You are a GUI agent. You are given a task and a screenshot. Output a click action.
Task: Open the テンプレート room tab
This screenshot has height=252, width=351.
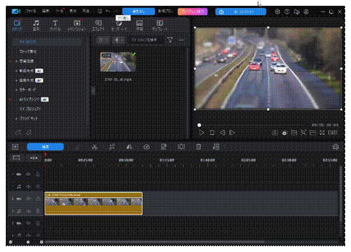(160, 25)
